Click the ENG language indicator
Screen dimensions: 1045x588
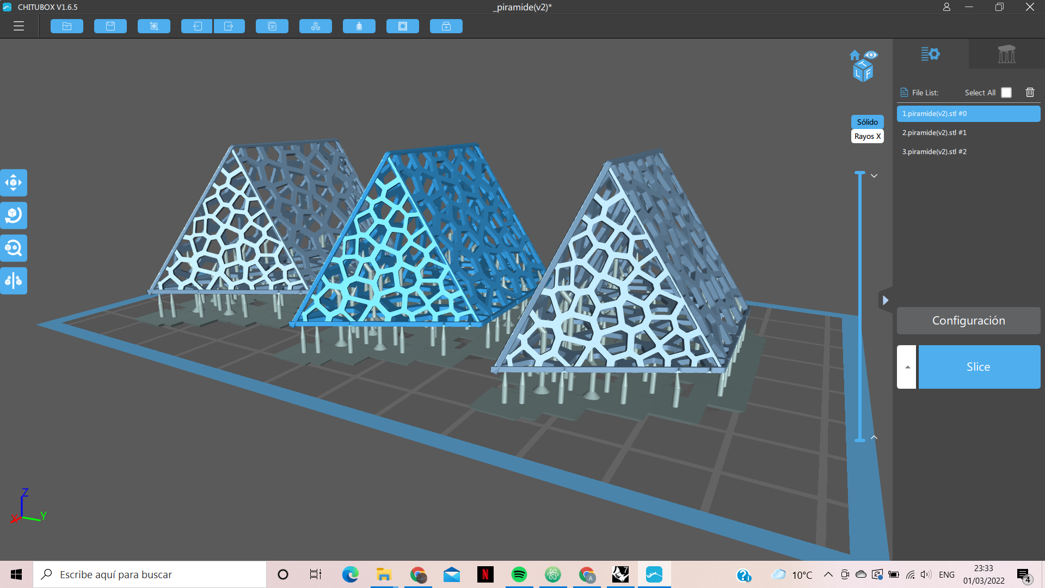[946, 574]
